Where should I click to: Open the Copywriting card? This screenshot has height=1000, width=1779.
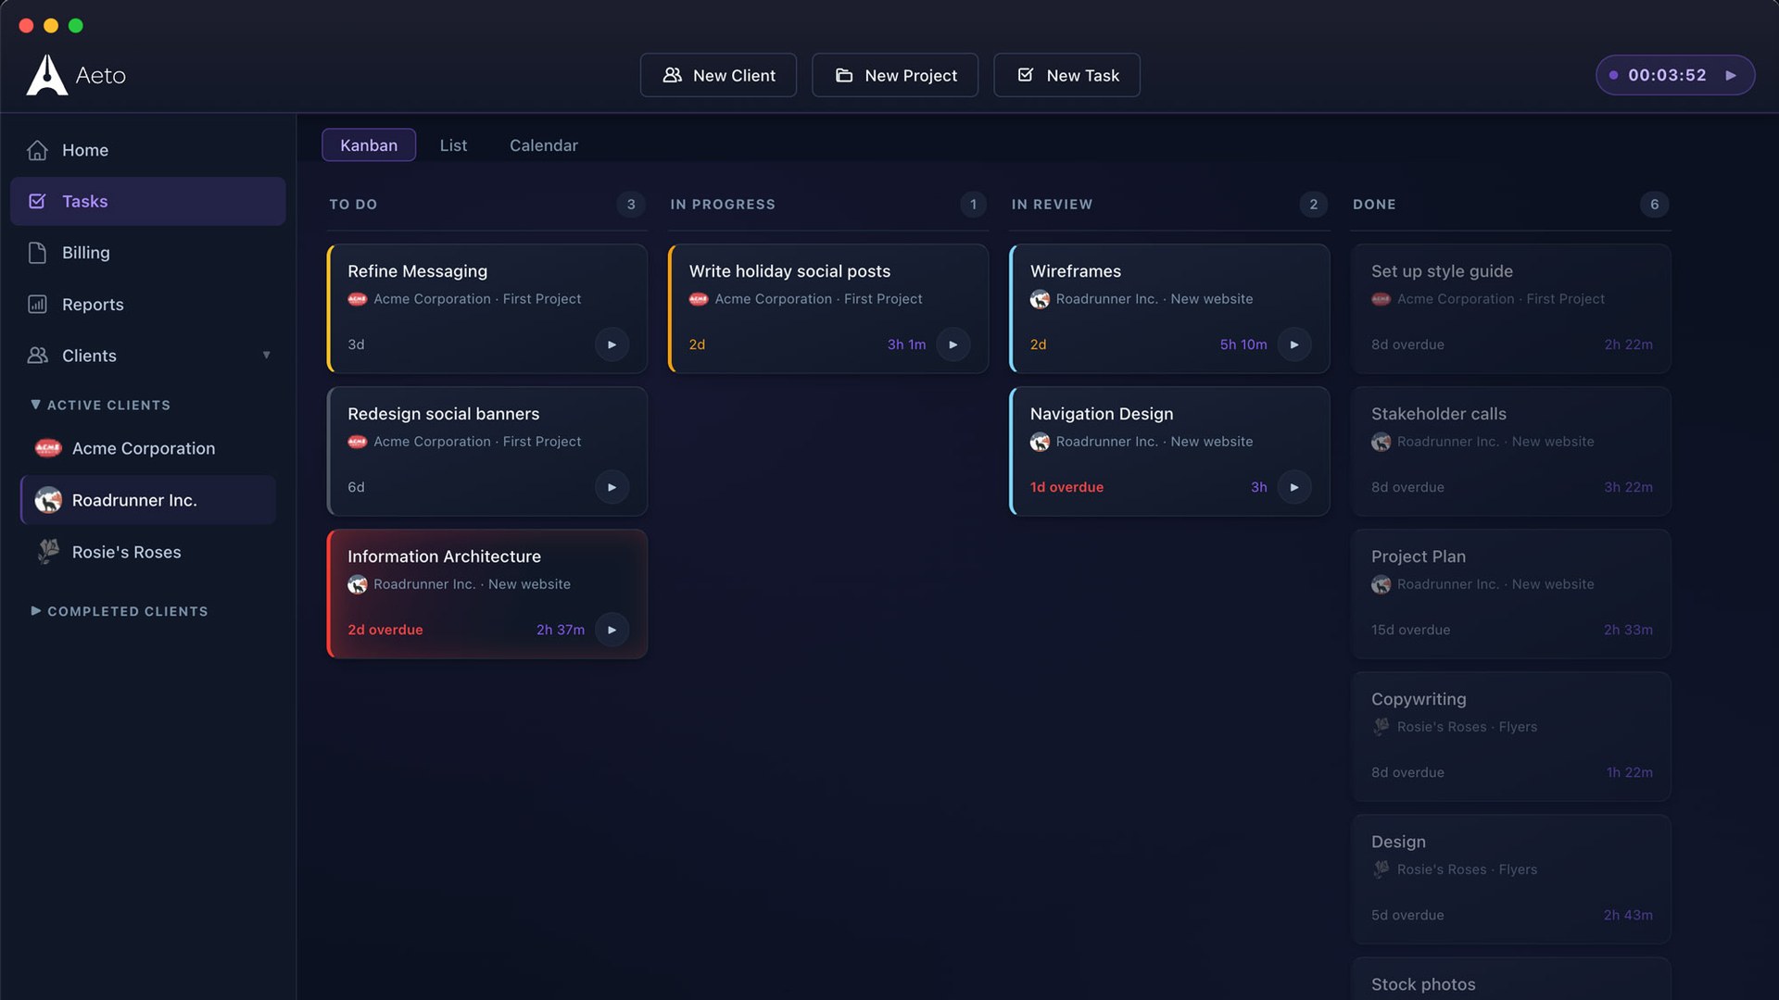pos(1511,736)
